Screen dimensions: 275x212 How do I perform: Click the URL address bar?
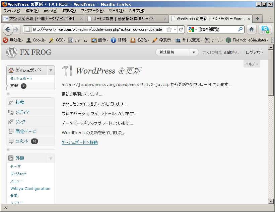pos(97,29)
